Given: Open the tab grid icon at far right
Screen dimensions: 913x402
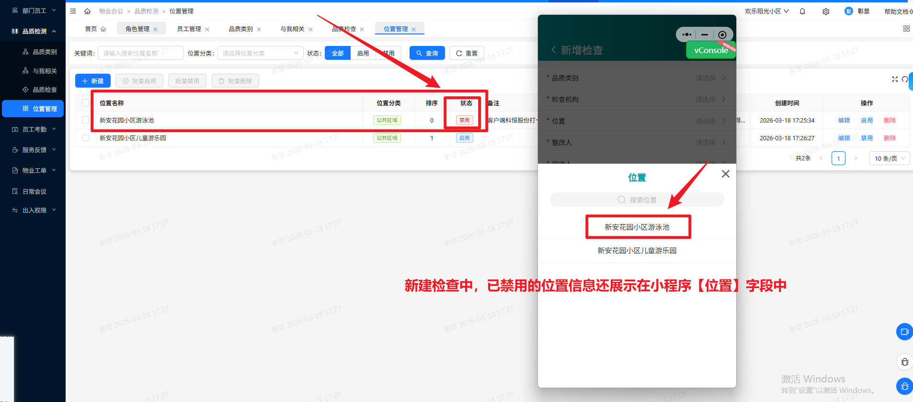Looking at the screenshot, I should tap(906, 29).
